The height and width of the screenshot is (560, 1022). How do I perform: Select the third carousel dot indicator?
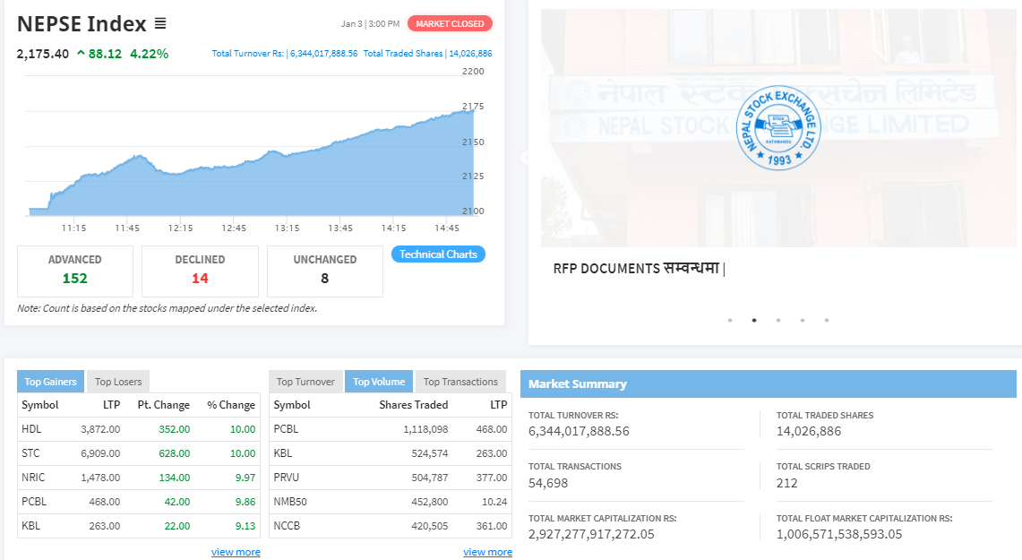pos(778,320)
